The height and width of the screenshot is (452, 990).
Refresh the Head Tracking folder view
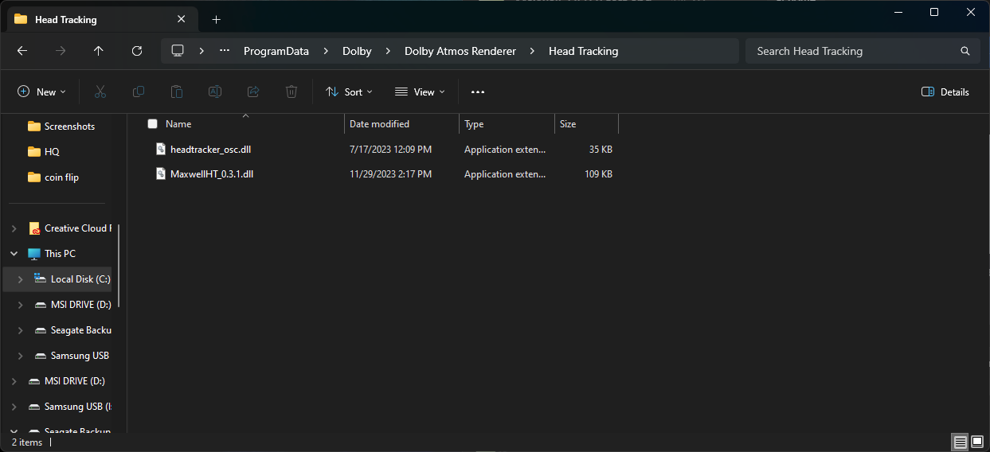tap(137, 51)
